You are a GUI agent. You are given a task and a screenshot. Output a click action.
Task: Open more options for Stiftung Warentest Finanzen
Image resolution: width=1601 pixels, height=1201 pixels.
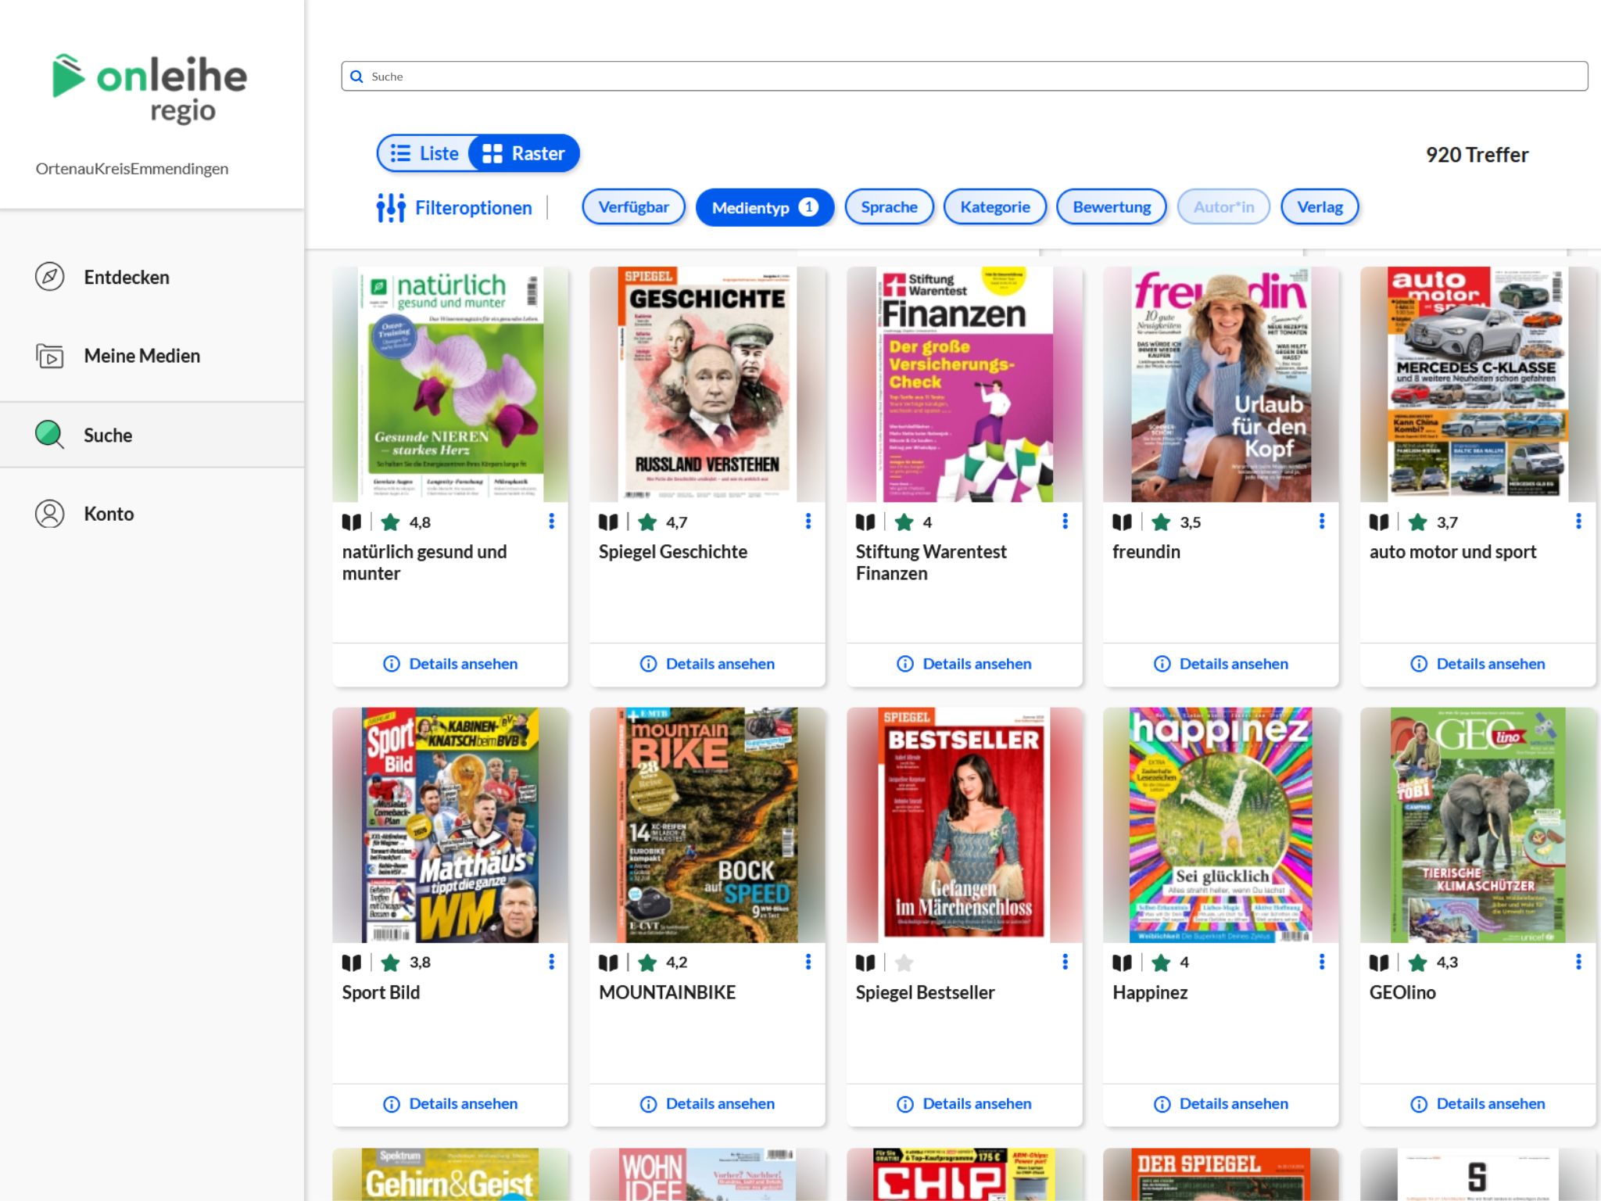tap(1066, 522)
